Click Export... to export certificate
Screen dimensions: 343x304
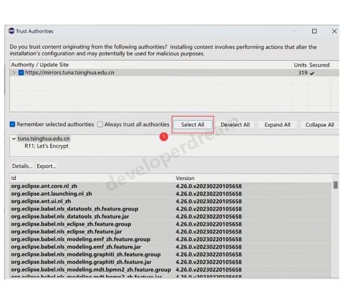[46, 166]
